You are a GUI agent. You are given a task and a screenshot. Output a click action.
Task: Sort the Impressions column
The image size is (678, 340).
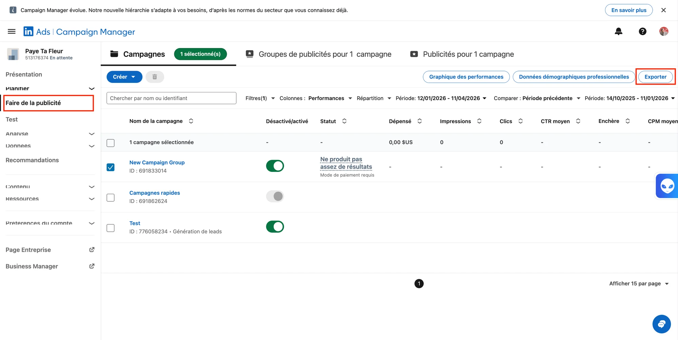[479, 121]
